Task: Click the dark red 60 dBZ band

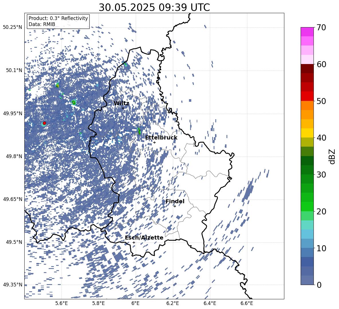Action: pos(307,69)
